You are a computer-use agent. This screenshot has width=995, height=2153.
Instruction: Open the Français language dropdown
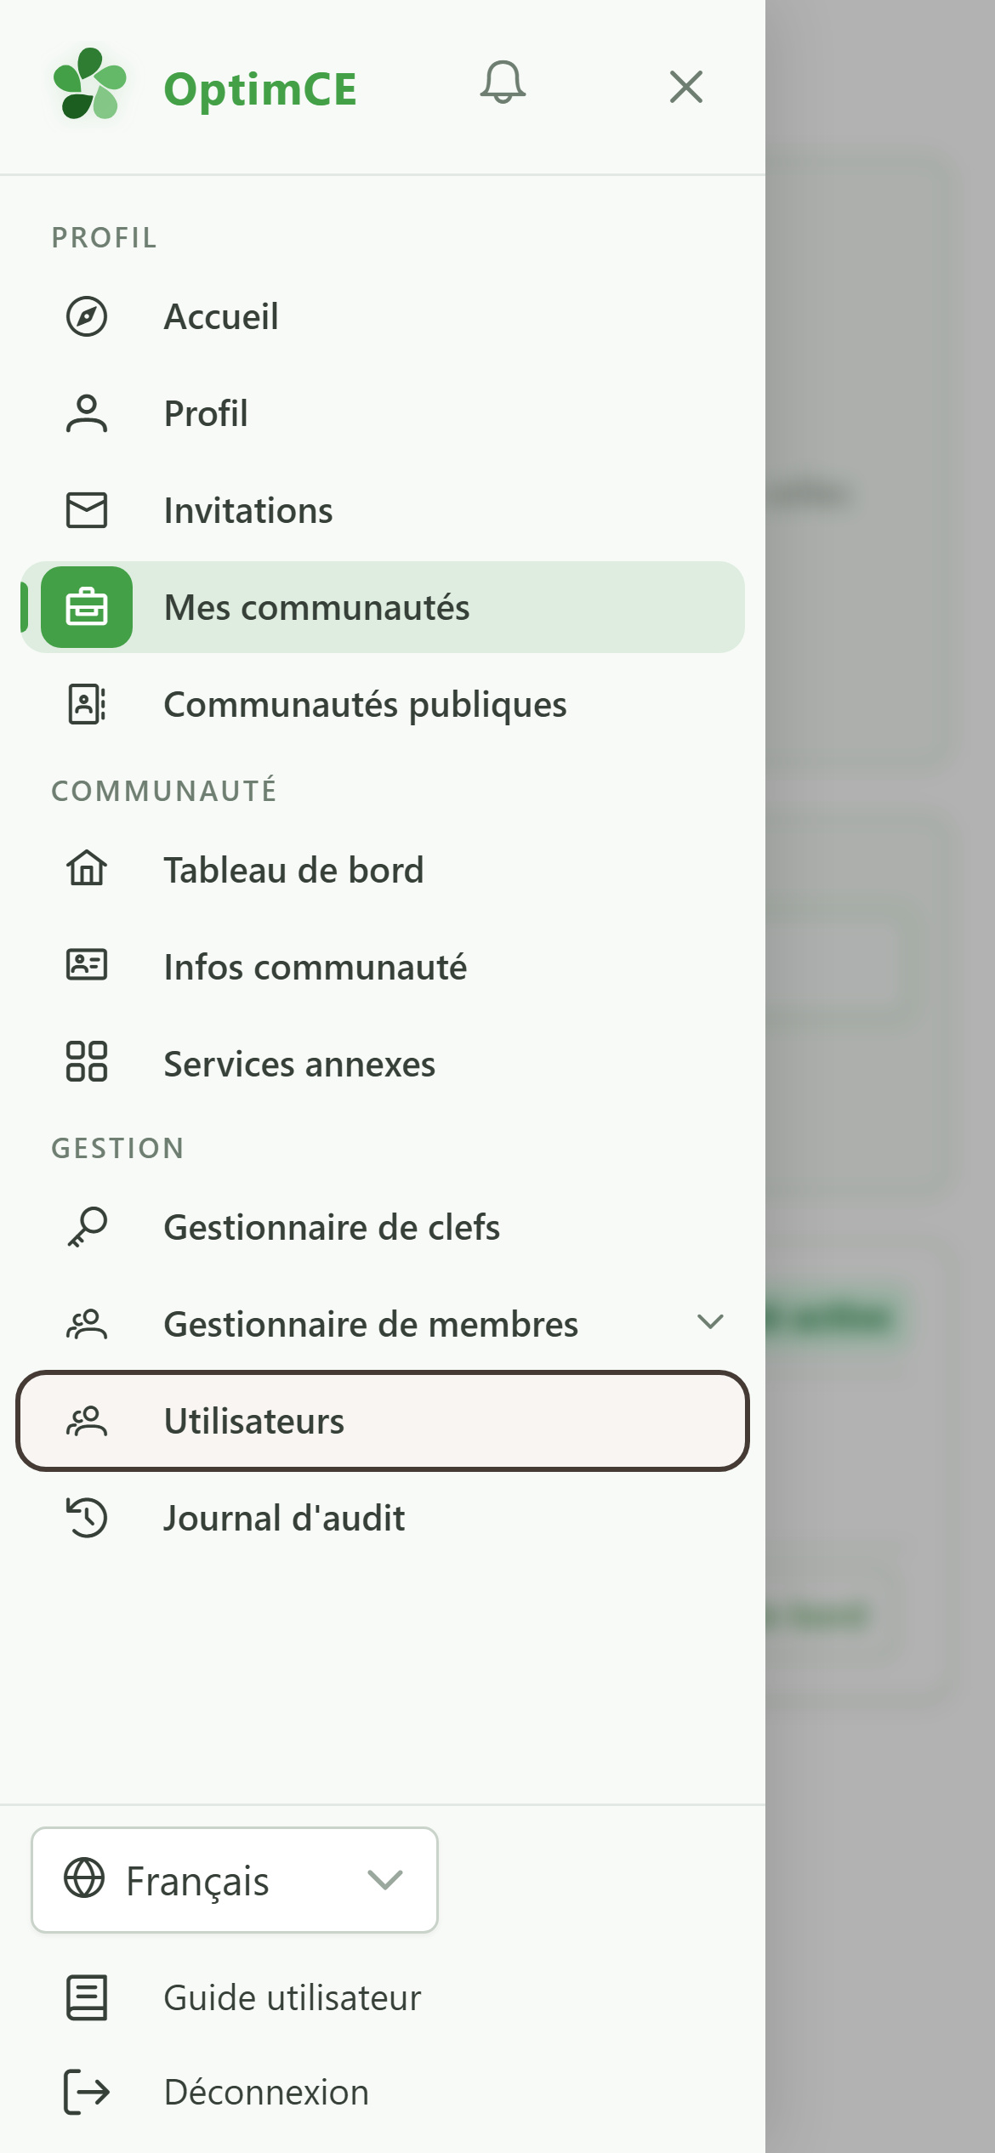pos(235,1880)
